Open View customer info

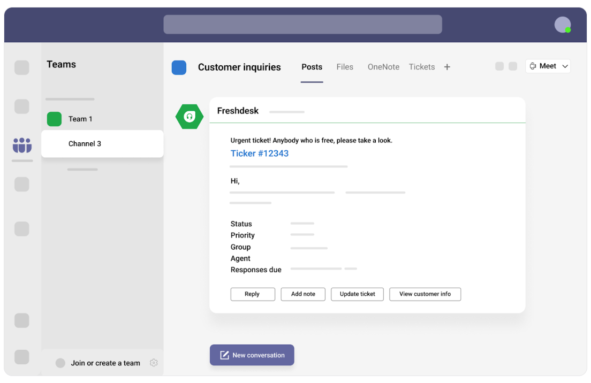tap(425, 294)
